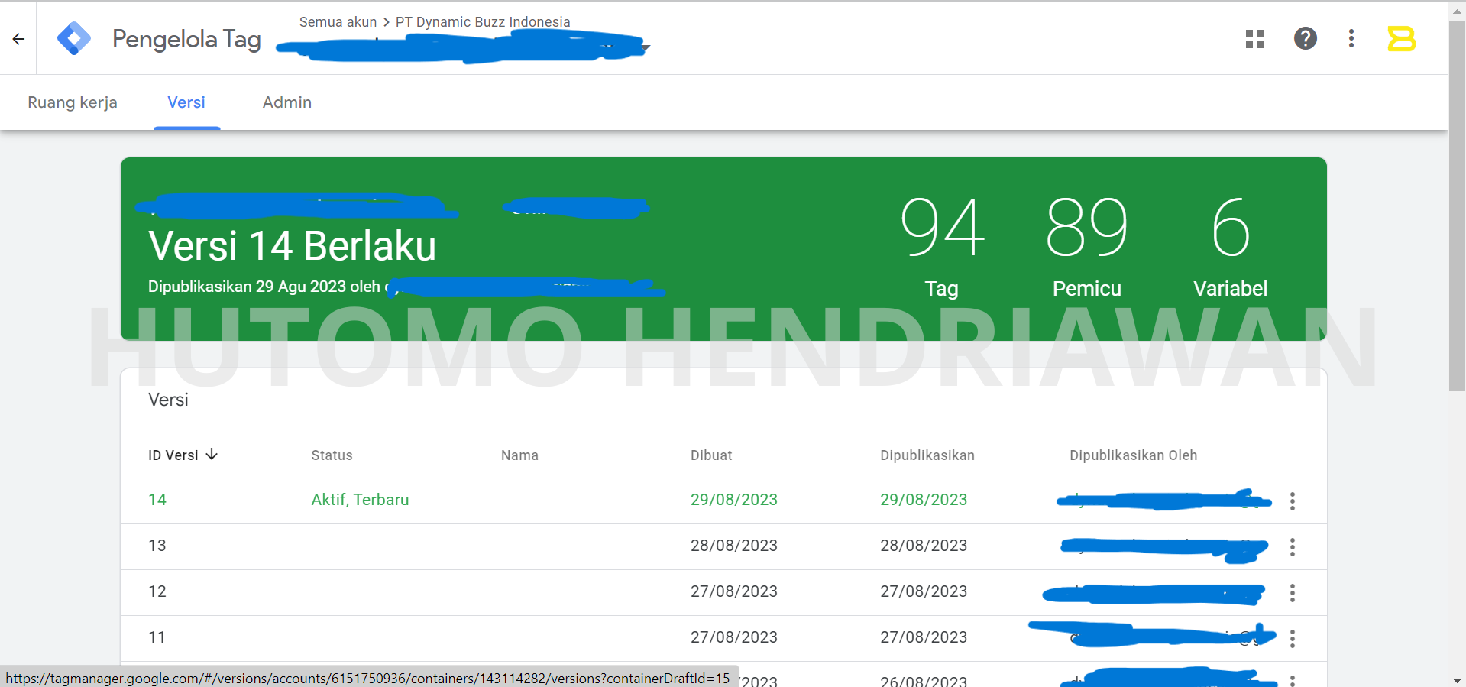Open the Admin tab
This screenshot has width=1466, height=687.
(287, 102)
